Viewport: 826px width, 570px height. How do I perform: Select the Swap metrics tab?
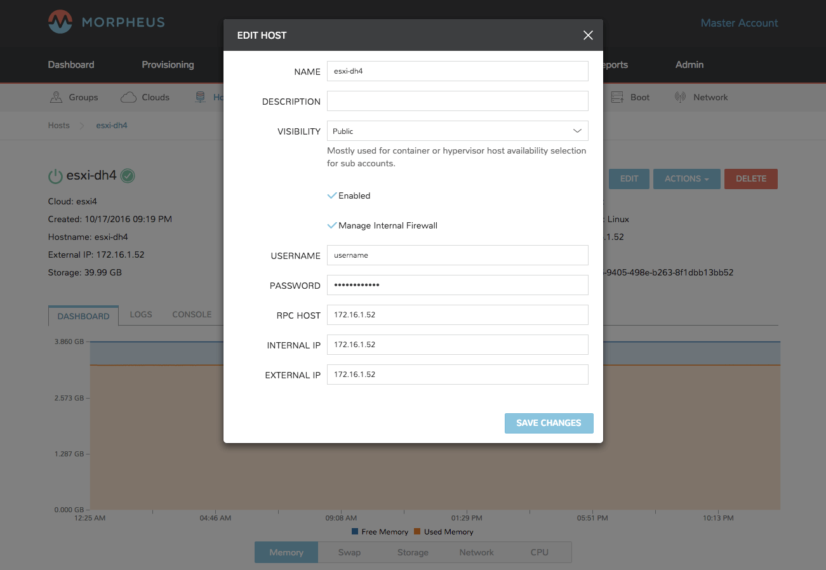click(349, 552)
